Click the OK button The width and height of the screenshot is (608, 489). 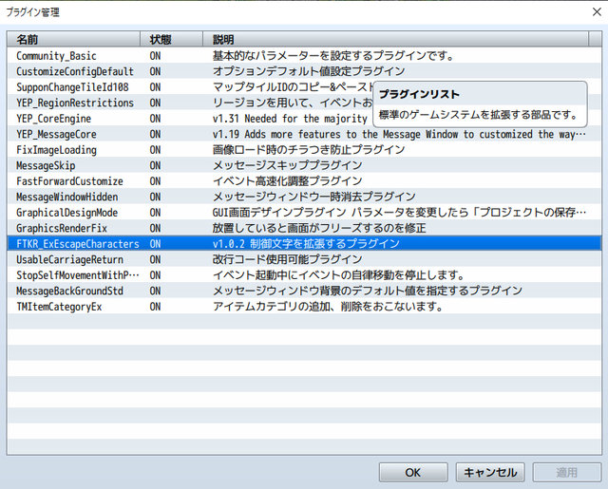[413, 472]
